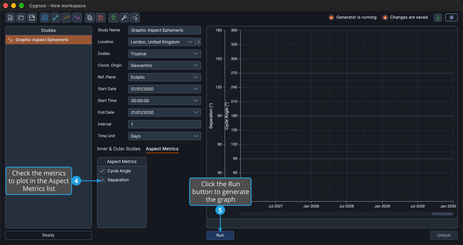The image size is (463, 245).
Task: Open the Zodiac dropdown
Action: point(165,54)
